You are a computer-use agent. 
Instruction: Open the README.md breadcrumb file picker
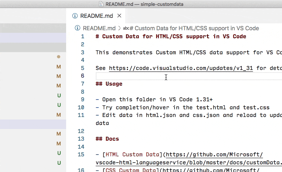[x=99, y=28]
